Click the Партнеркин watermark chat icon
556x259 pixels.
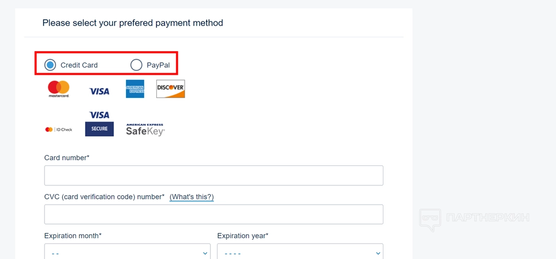tap(429, 219)
